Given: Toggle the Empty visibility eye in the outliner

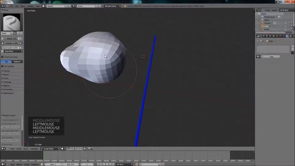Looking at the screenshot, I should click(285, 29).
